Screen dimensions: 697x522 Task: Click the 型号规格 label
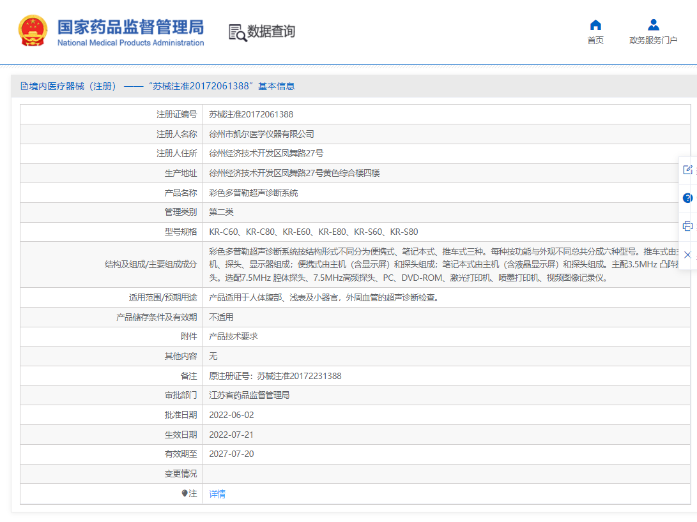tap(180, 232)
